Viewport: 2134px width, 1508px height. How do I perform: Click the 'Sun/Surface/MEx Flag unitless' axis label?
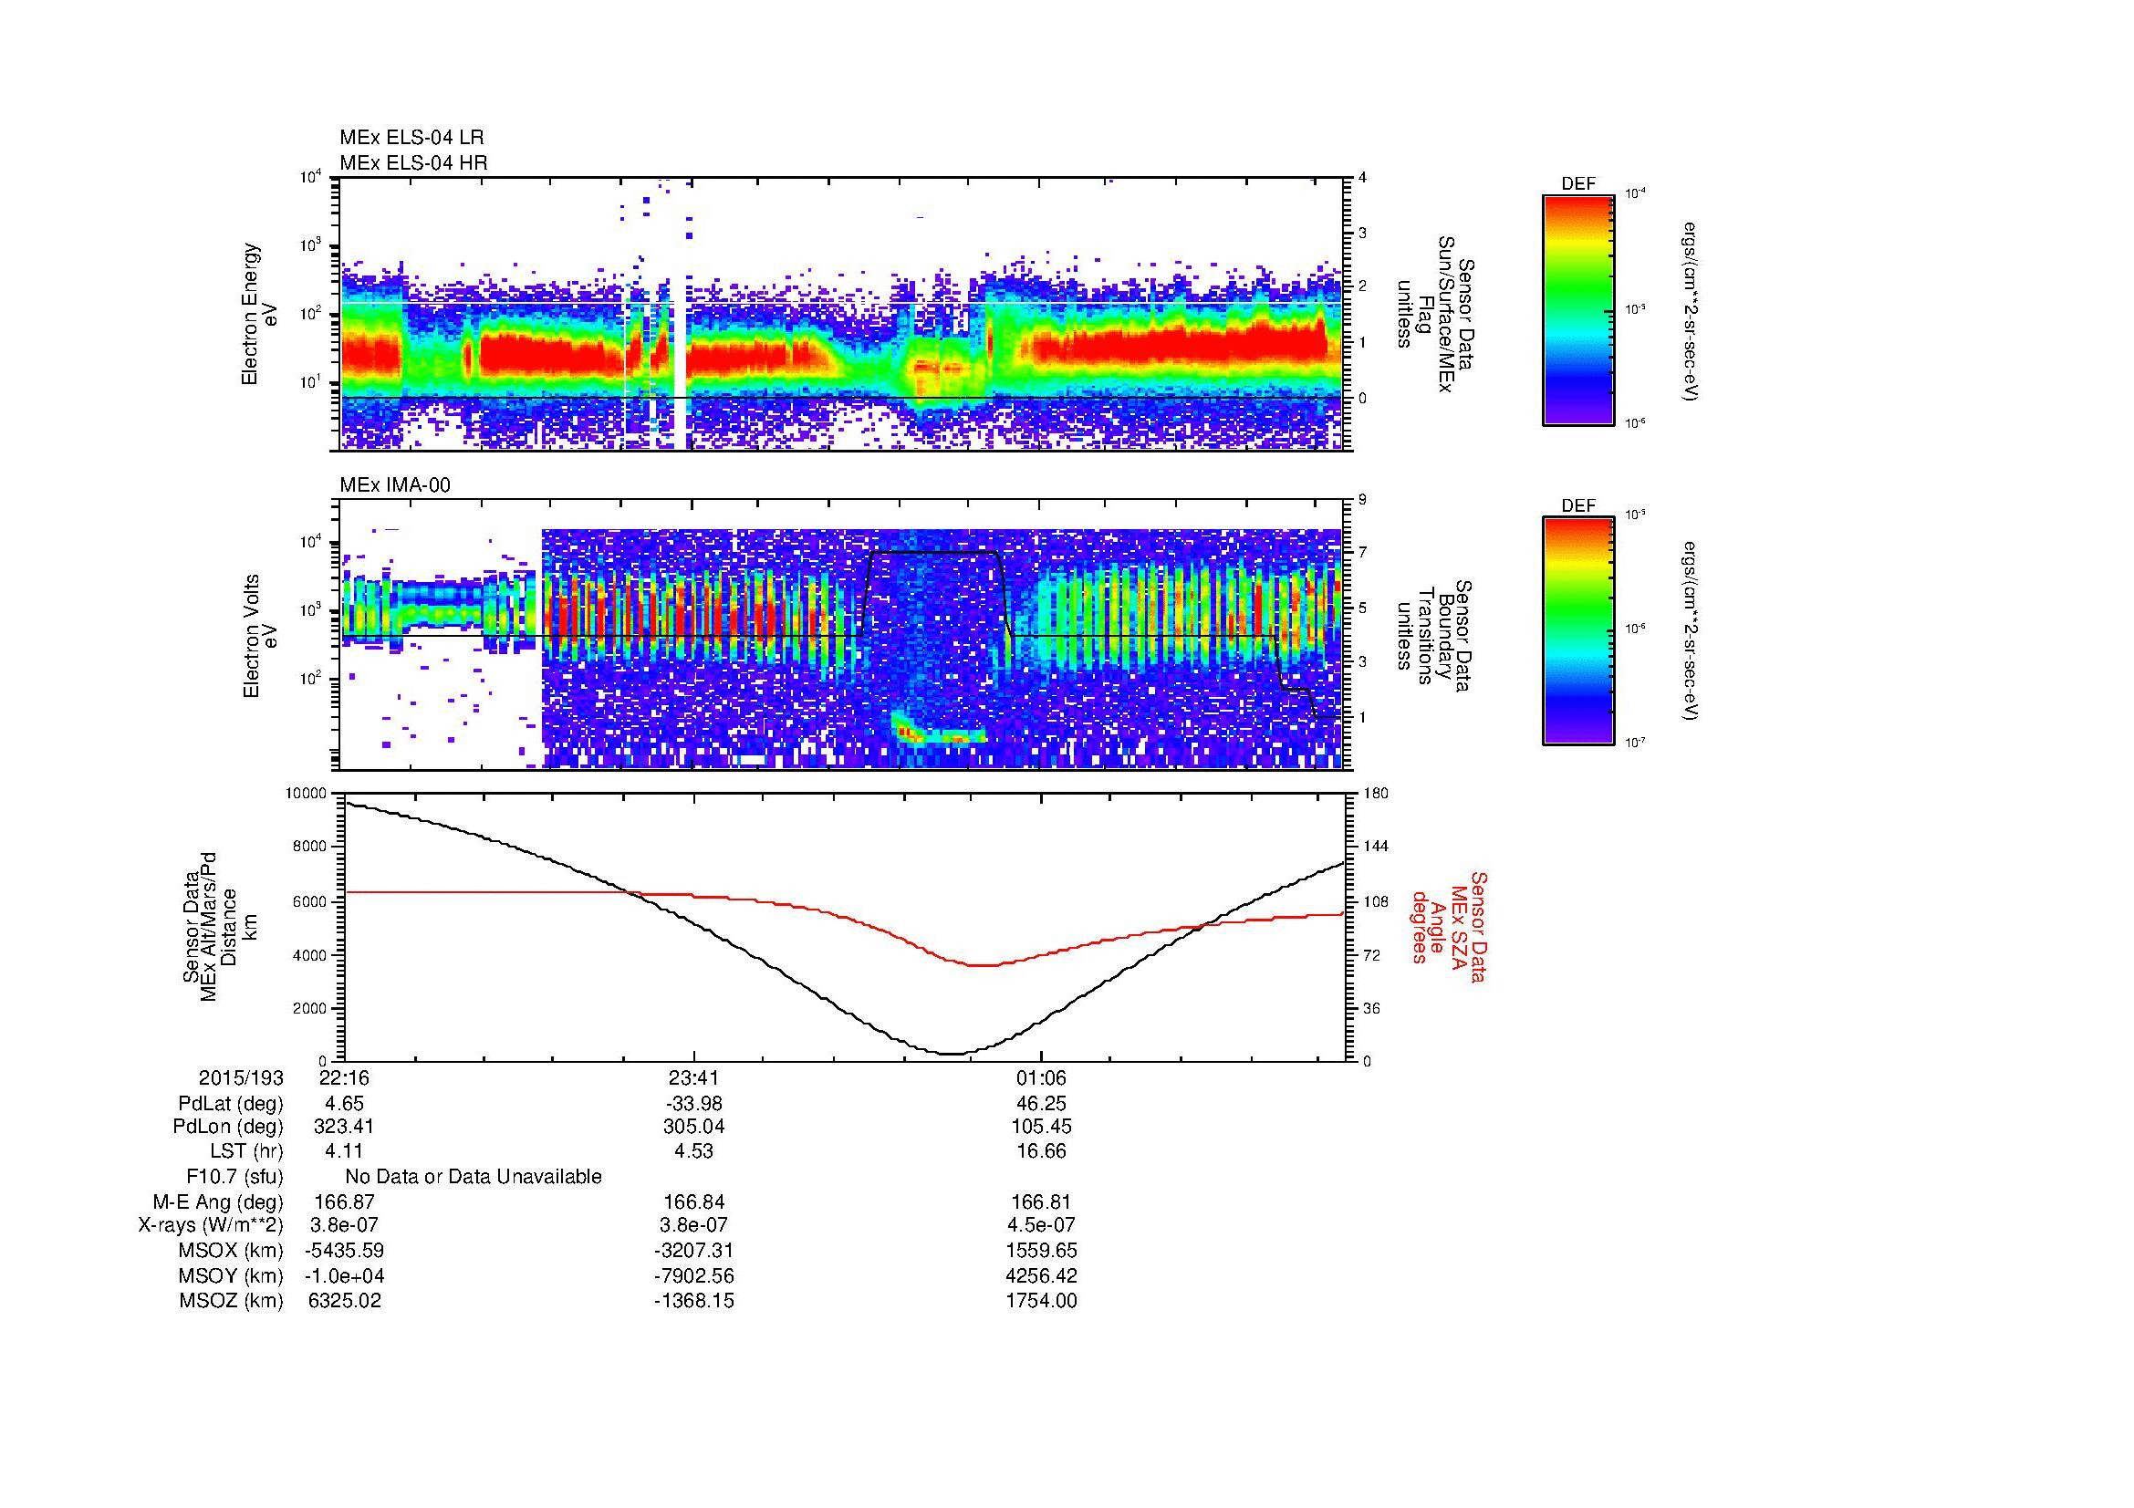pyautogui.click(x=1435, y=314)
